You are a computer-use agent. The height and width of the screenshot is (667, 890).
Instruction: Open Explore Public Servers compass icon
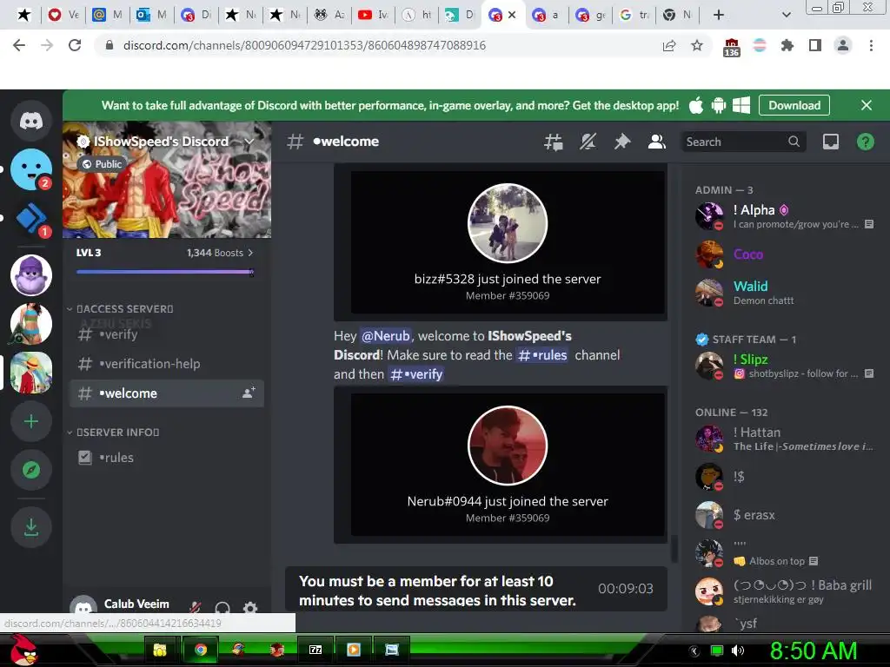tap(31, 470)
